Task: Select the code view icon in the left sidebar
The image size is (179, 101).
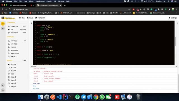Action: [x=3, y=24]
